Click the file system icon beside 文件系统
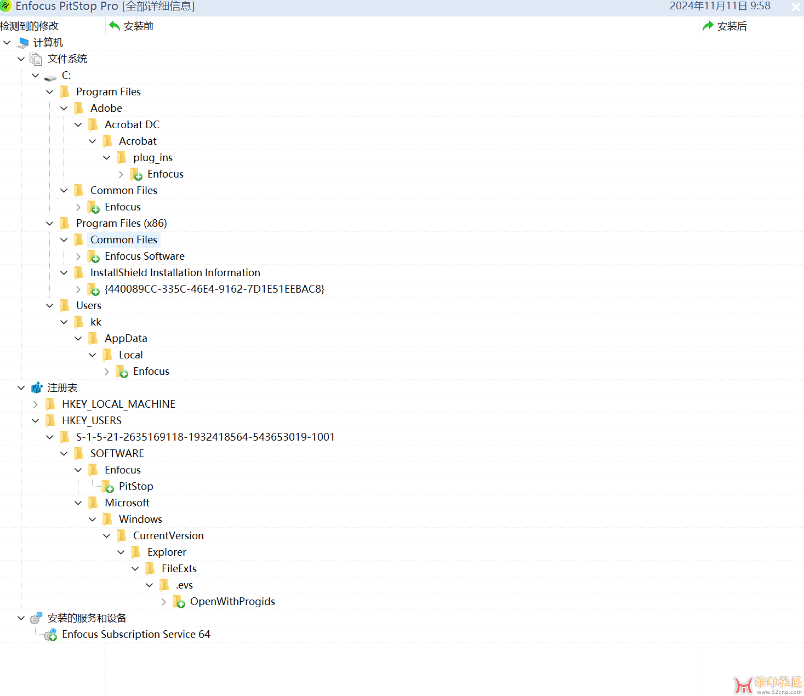The width and height of the screenshot is (804, 696). click(x=36, y=59)
